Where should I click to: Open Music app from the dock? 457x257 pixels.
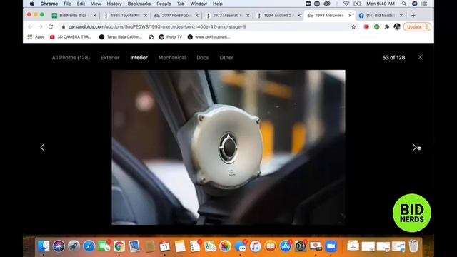pyautogui.click(x=256, y=246)
